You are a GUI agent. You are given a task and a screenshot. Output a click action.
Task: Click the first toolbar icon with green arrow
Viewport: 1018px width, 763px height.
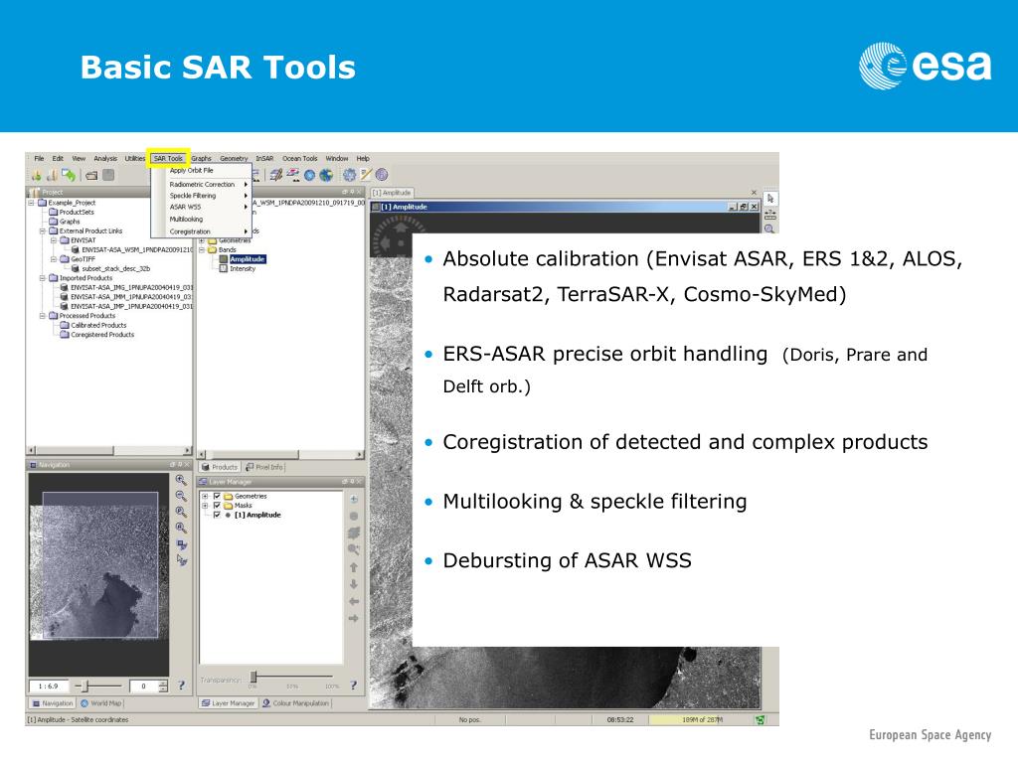click(37, 175)
